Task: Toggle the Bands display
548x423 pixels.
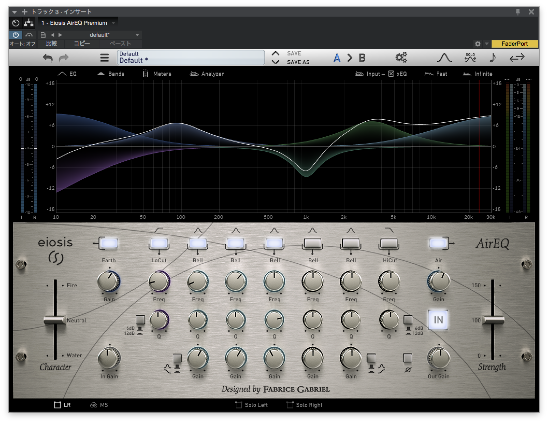Action: click(110, 74)
